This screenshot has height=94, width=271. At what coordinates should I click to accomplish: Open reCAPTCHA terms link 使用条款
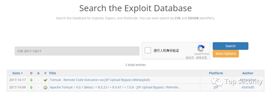202,58
